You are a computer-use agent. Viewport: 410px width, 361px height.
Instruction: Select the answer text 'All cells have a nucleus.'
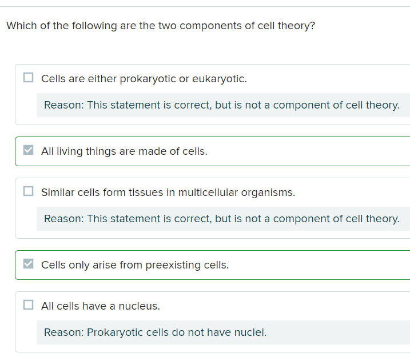click(x=101, y=306)
